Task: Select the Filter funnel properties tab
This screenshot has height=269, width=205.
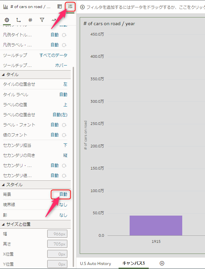Action: point(42,20)
